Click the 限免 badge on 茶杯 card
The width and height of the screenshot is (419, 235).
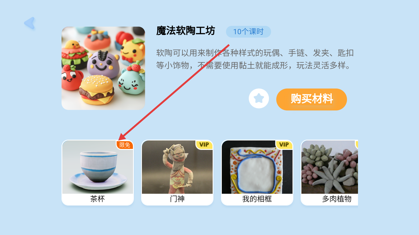tap(125, 145)
